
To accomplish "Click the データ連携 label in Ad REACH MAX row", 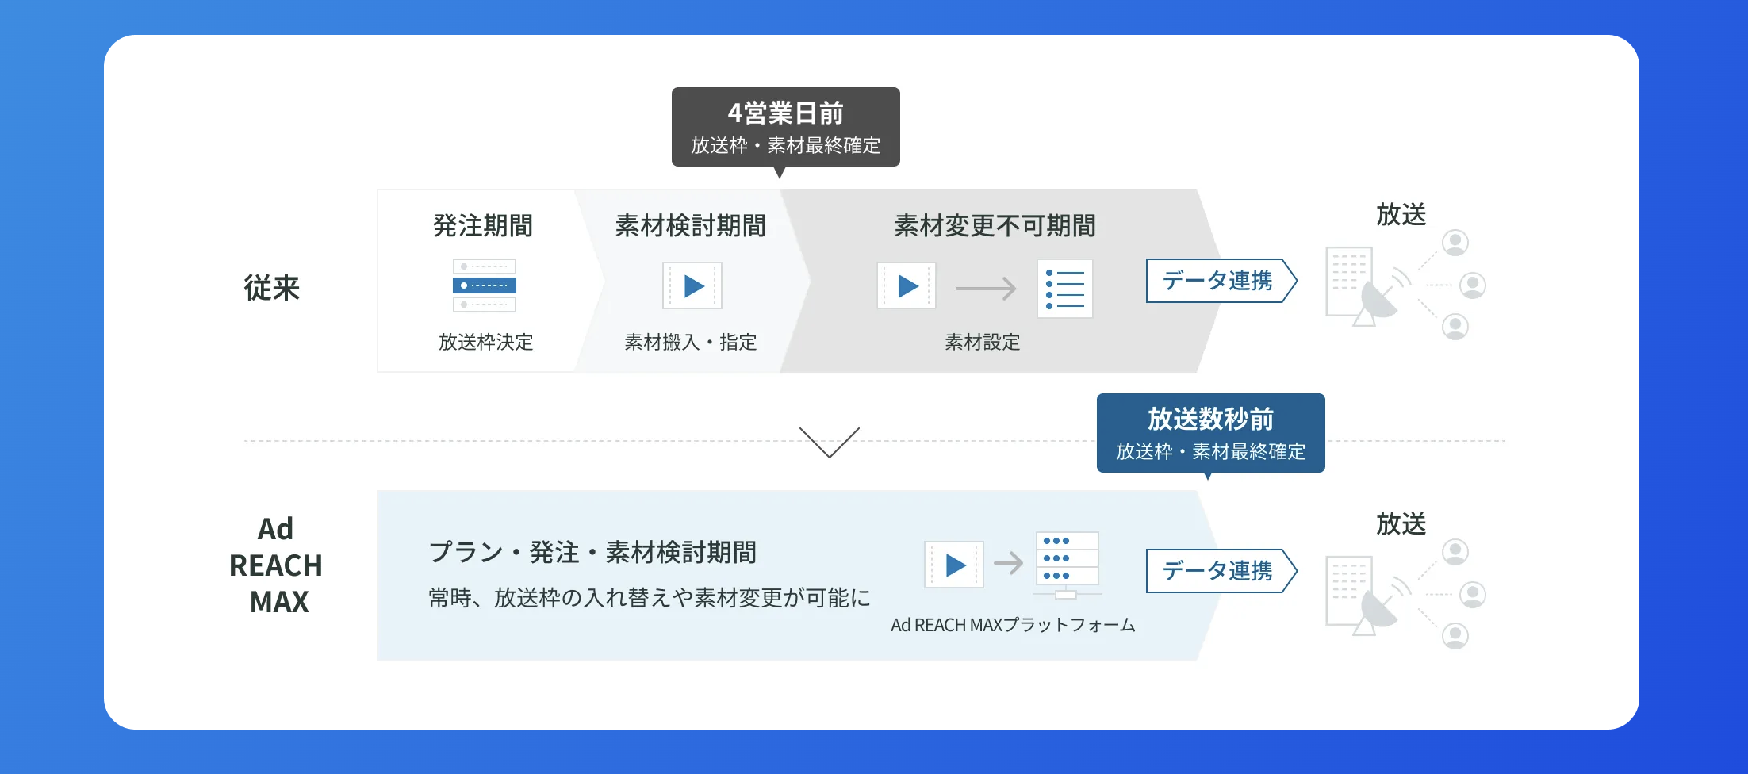I will [1219, 571].
